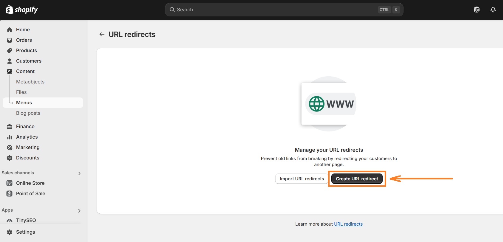Follow the URL redirects help link
The width and height of the screenshot is (503, 242).
(348, 224)
